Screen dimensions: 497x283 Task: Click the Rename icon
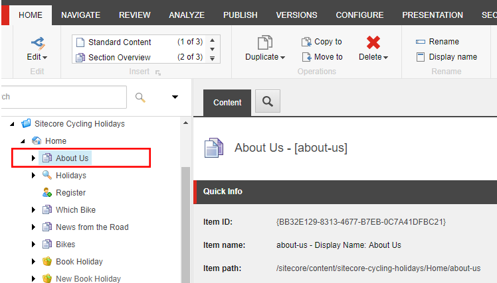click(421, 42)
